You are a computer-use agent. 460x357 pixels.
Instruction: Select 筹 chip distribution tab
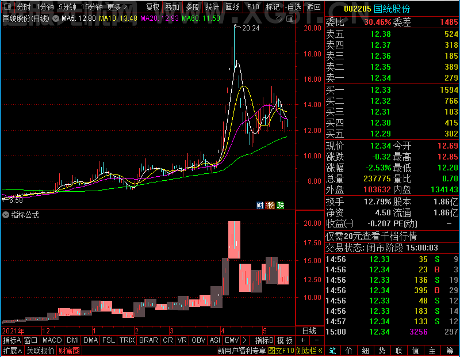pos(450,351)
